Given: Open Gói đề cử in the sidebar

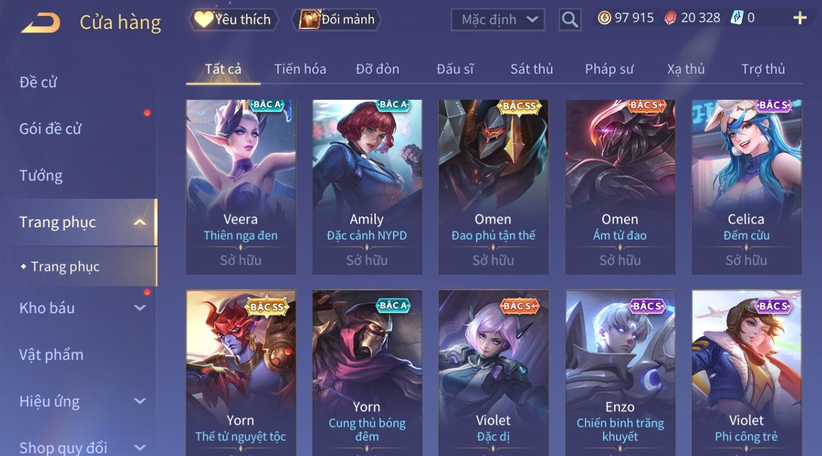Looking at the screenshot, I should pos(50,129).
